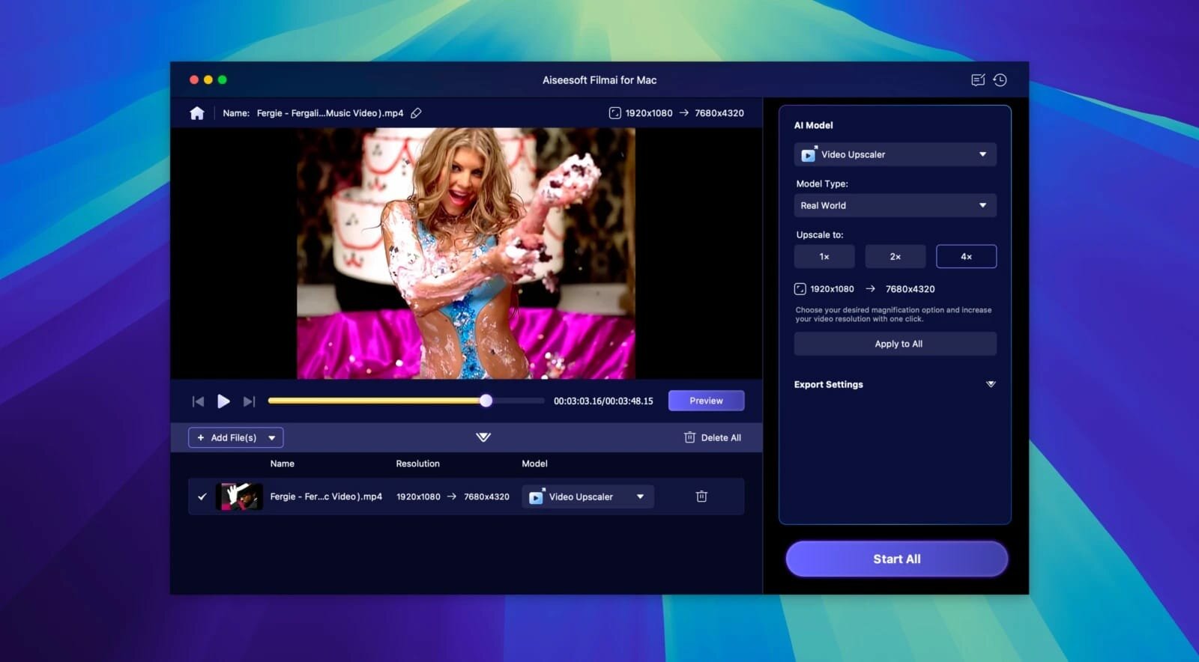Click the resolution icon in AI Model panel
The height and width of the screenshot is (662, 1199).
[800, 289]
